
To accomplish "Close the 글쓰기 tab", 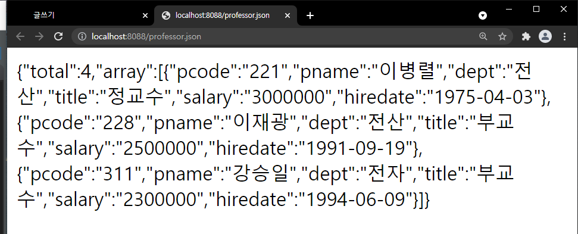I will click(x=145, y=15).
